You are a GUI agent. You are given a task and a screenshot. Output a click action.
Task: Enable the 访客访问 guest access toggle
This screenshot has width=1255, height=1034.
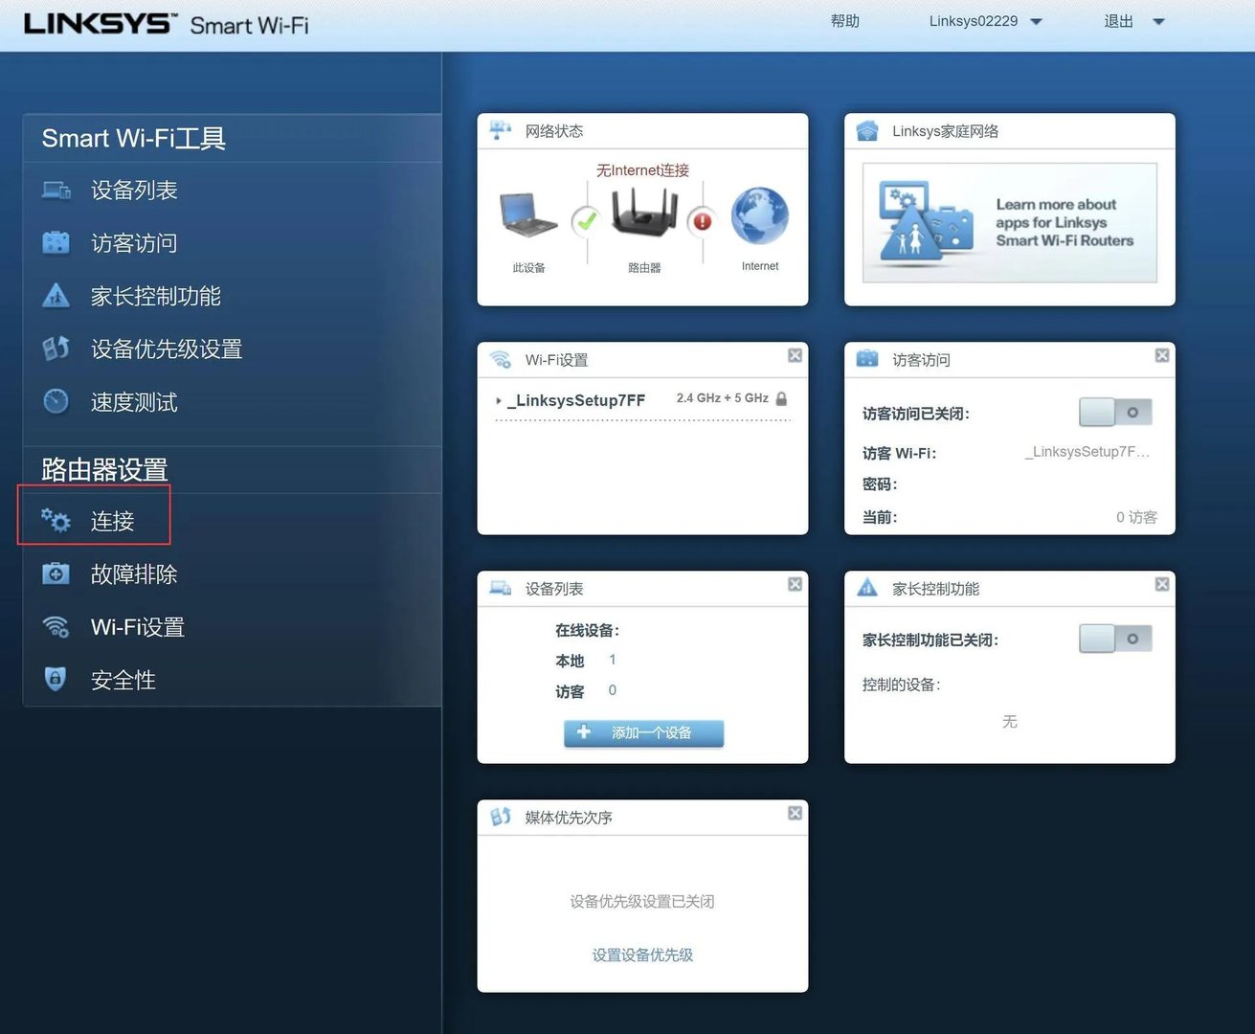[x=1114, y=411]
